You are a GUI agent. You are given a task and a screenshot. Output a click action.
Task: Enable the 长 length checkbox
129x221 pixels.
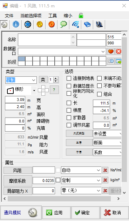pyautogui.click(x=69, y=103)
